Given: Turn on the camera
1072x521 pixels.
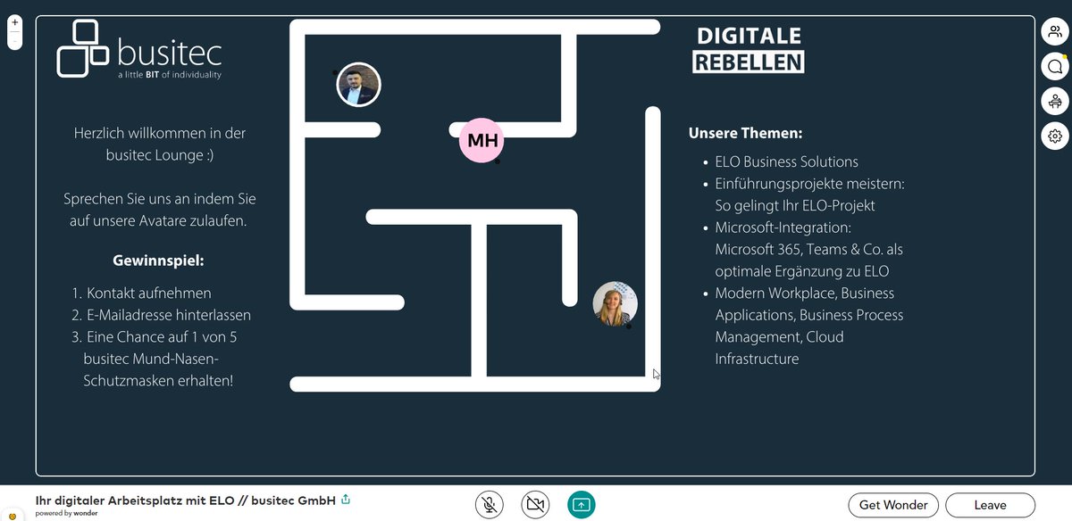Looking at the screenshot, I should click(x=535, y=505).
